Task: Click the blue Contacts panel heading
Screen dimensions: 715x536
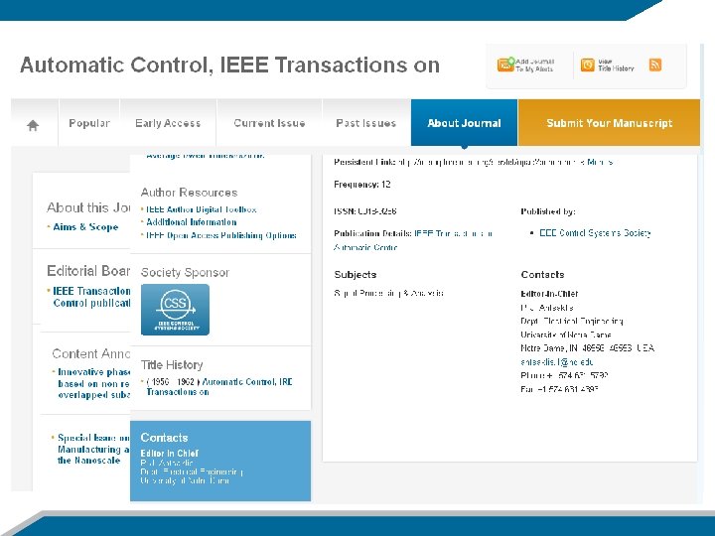Action: coord(164,438)
